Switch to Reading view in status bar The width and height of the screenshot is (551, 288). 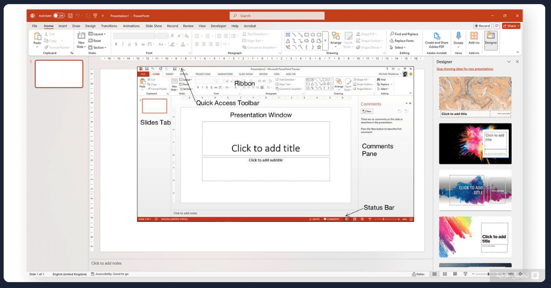(x=455, y=274)
